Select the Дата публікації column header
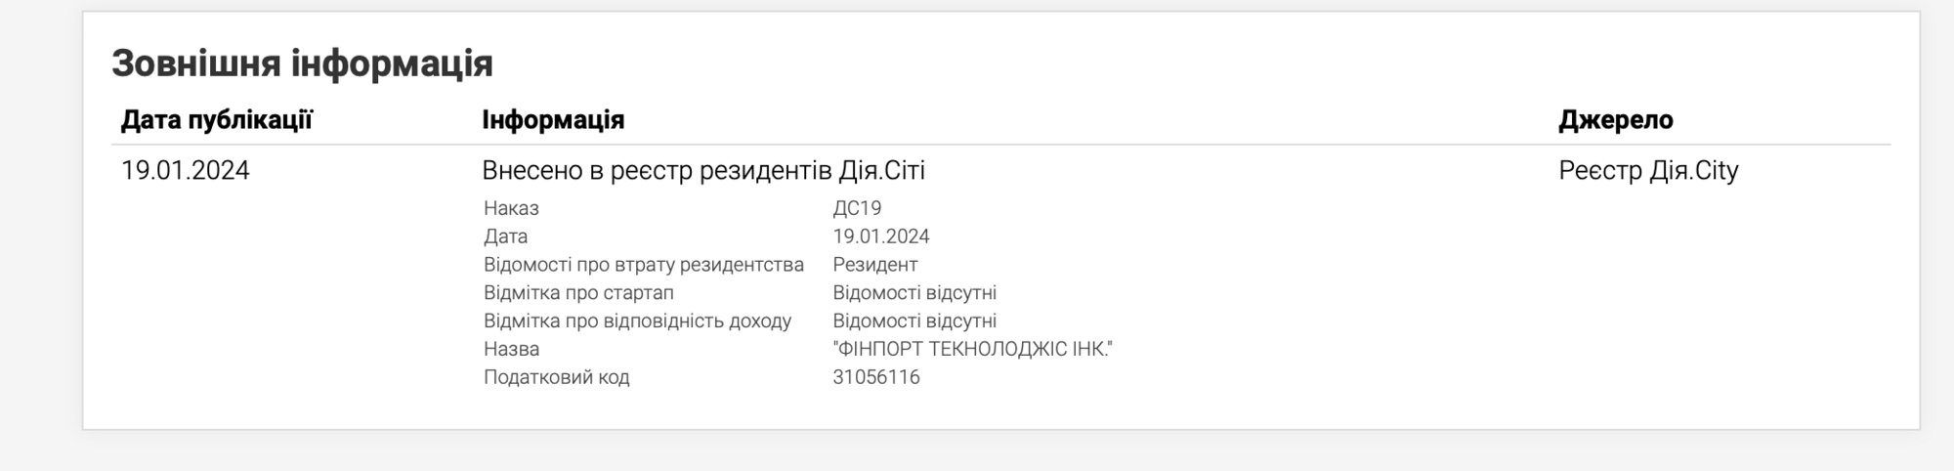The width and height of the screenshot is (1954, 471). tap(217, 120)
